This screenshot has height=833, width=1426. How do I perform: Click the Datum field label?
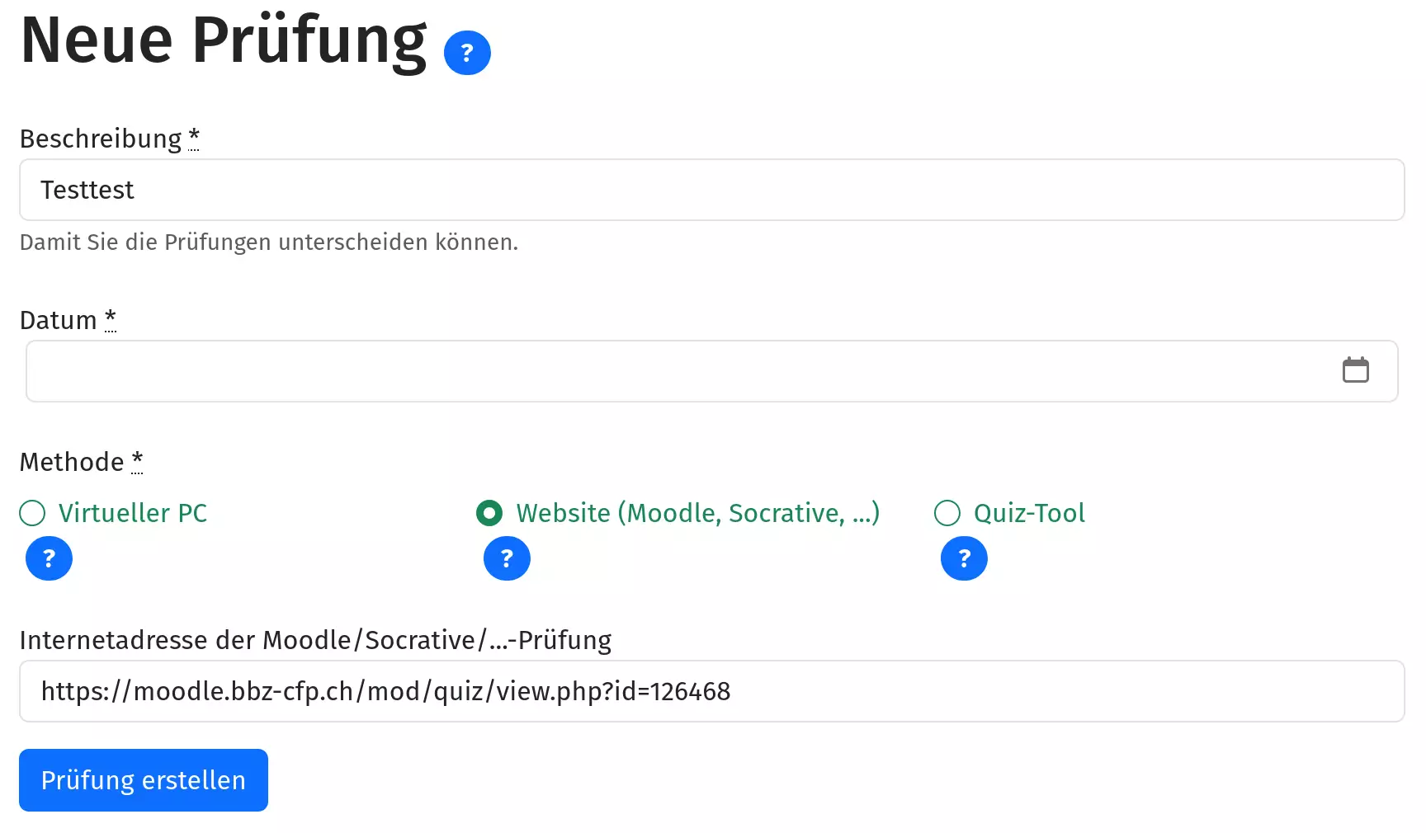59,320
